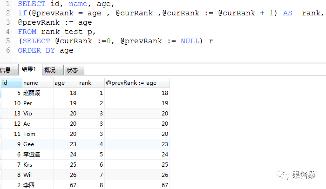This screenshot has height=189, width=326.
Task: Click line number 3 in editor gutter
Action: tap(8, 22)
